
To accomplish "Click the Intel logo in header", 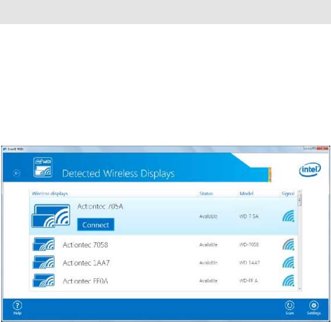I will 310,169.
